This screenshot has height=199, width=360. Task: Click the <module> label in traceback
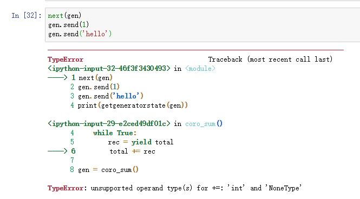pyautogui.click(x=200, y=68)
